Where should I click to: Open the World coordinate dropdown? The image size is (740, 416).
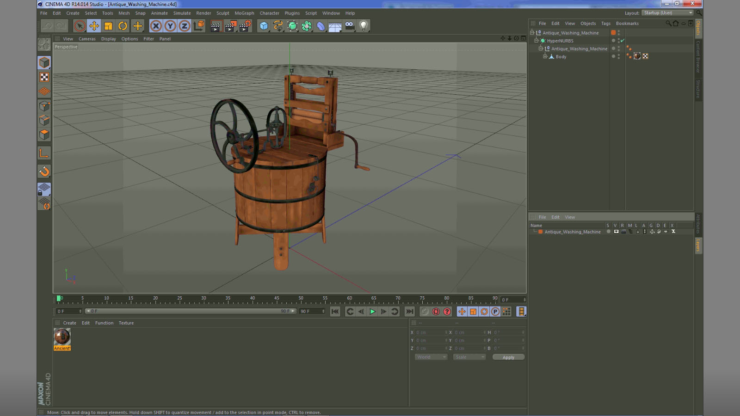[431, 357]
